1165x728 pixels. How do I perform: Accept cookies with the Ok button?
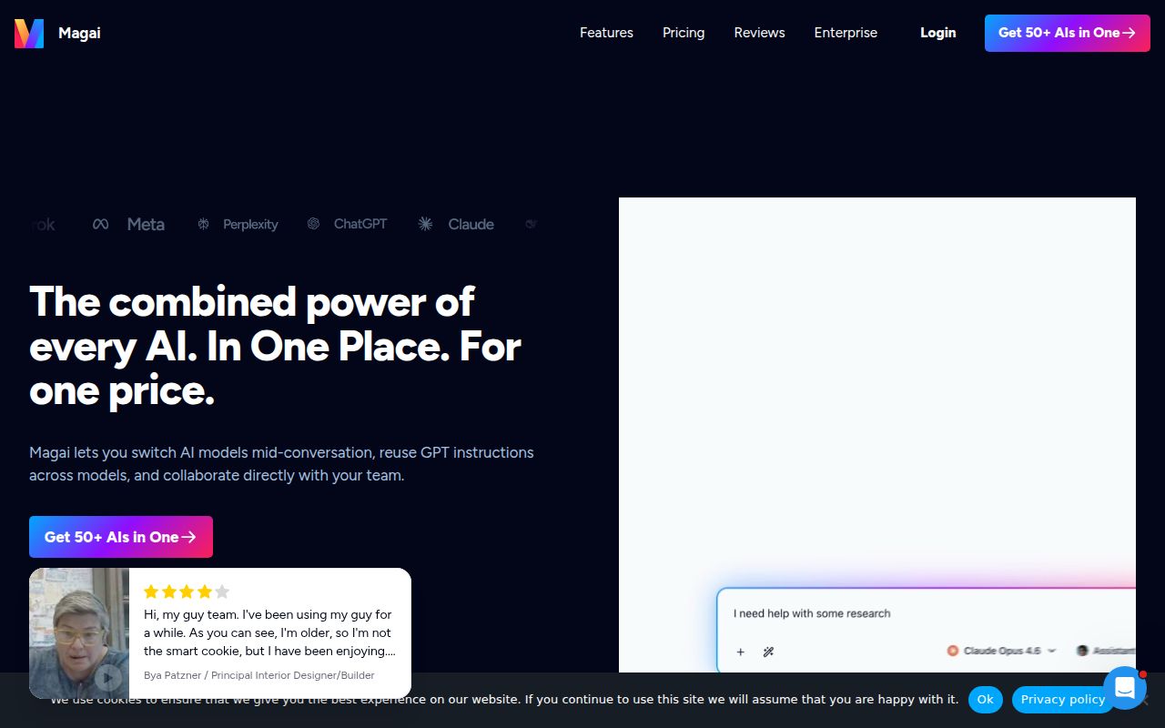[x=985, y=699]
